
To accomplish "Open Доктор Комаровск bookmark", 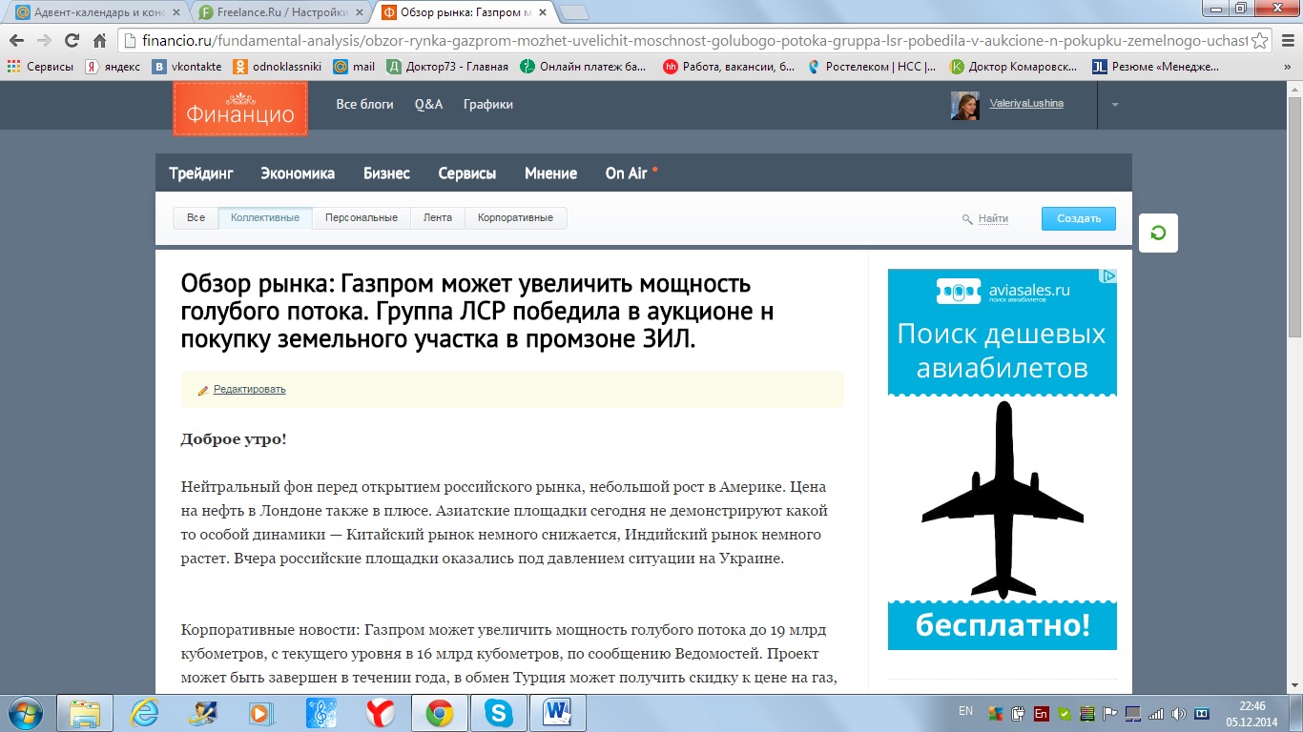I will coord(1015,67).
